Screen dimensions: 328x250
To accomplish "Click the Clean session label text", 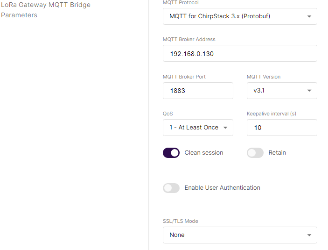I will (204, 153).
